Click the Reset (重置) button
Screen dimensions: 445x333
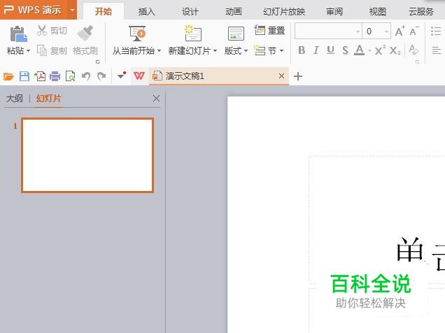pyautogui.click(x=269, y=30)
